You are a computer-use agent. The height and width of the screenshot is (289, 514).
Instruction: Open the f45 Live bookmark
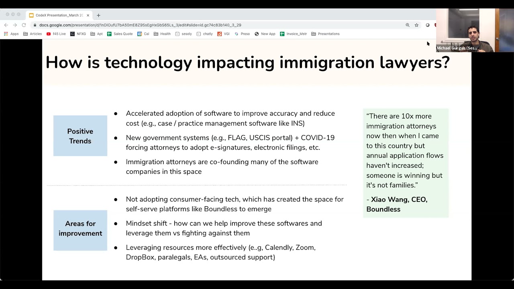[56, 34]
